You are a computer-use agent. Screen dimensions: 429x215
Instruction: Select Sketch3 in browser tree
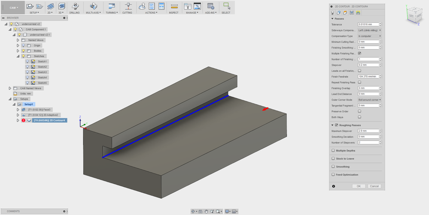click(x=42, y=72)
